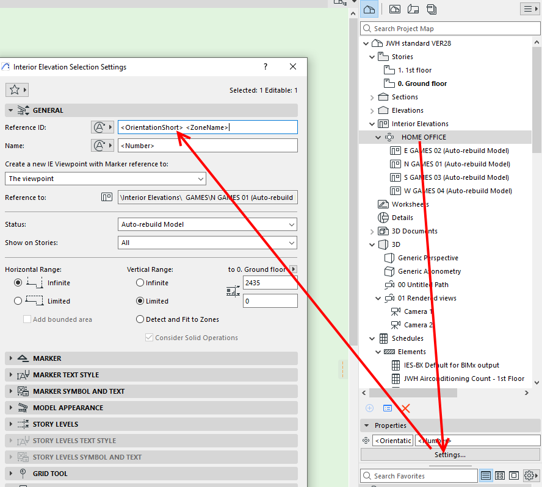Switch Favorites to list view icon
This screenshot has width=542, height=487.
tap(486, 476)
